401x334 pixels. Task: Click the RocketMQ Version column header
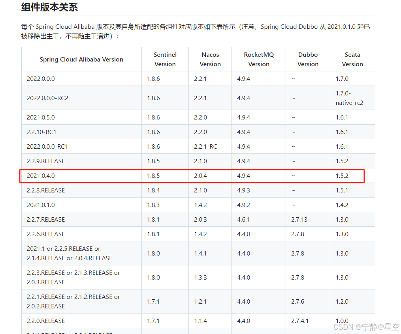259,59
